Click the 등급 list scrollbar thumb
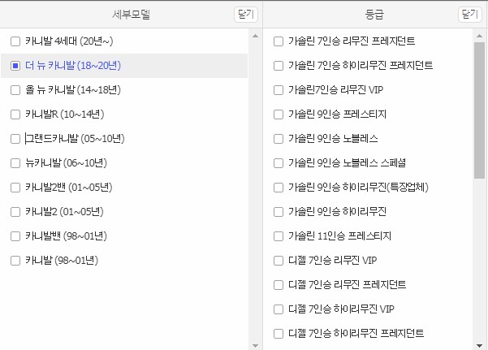Screen dimensions: 488x350 click(479, 110)
